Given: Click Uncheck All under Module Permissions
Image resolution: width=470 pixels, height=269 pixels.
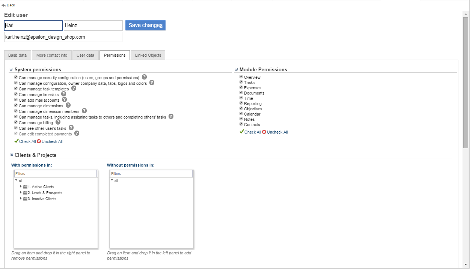Looking at the screenshot, I should (x=277, y=132).
